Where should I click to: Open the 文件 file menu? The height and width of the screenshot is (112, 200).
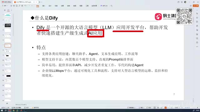[x=5, y=6]
